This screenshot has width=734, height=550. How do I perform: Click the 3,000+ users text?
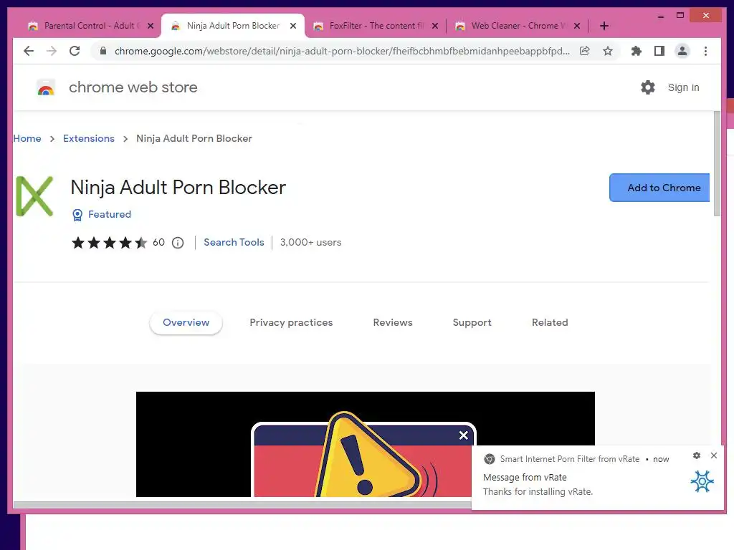pyautogui.click(x=311, y=242)
